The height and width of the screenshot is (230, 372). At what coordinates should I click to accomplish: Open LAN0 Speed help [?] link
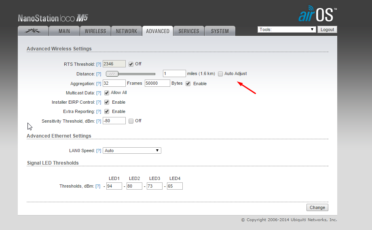coord(99,151)
